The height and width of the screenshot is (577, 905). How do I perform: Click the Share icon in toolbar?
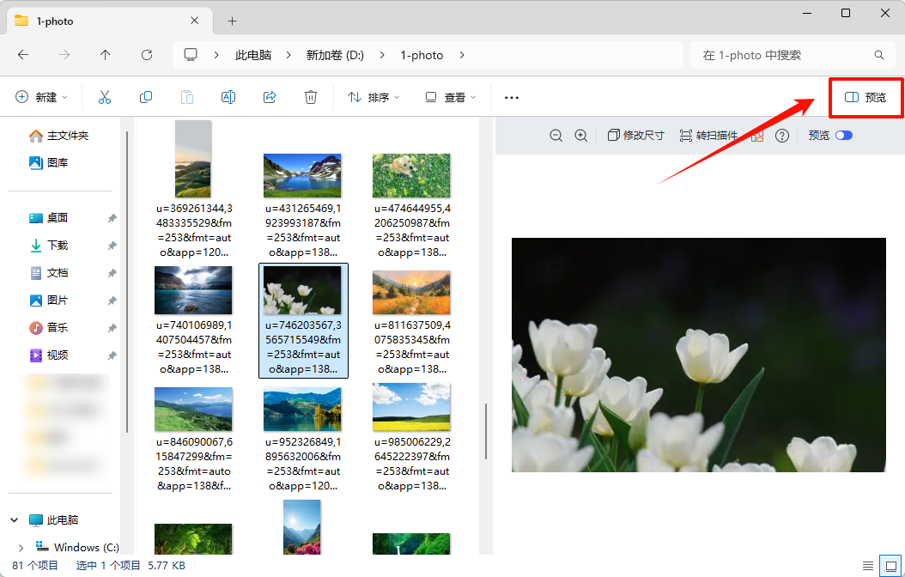point(270,97)
